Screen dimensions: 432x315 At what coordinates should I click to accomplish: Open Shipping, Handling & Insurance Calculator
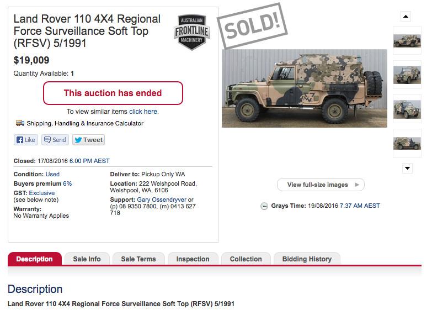click(85, 123)
